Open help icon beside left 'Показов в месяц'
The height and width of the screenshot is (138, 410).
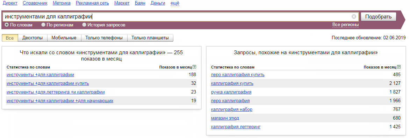[x=194, y=67]
